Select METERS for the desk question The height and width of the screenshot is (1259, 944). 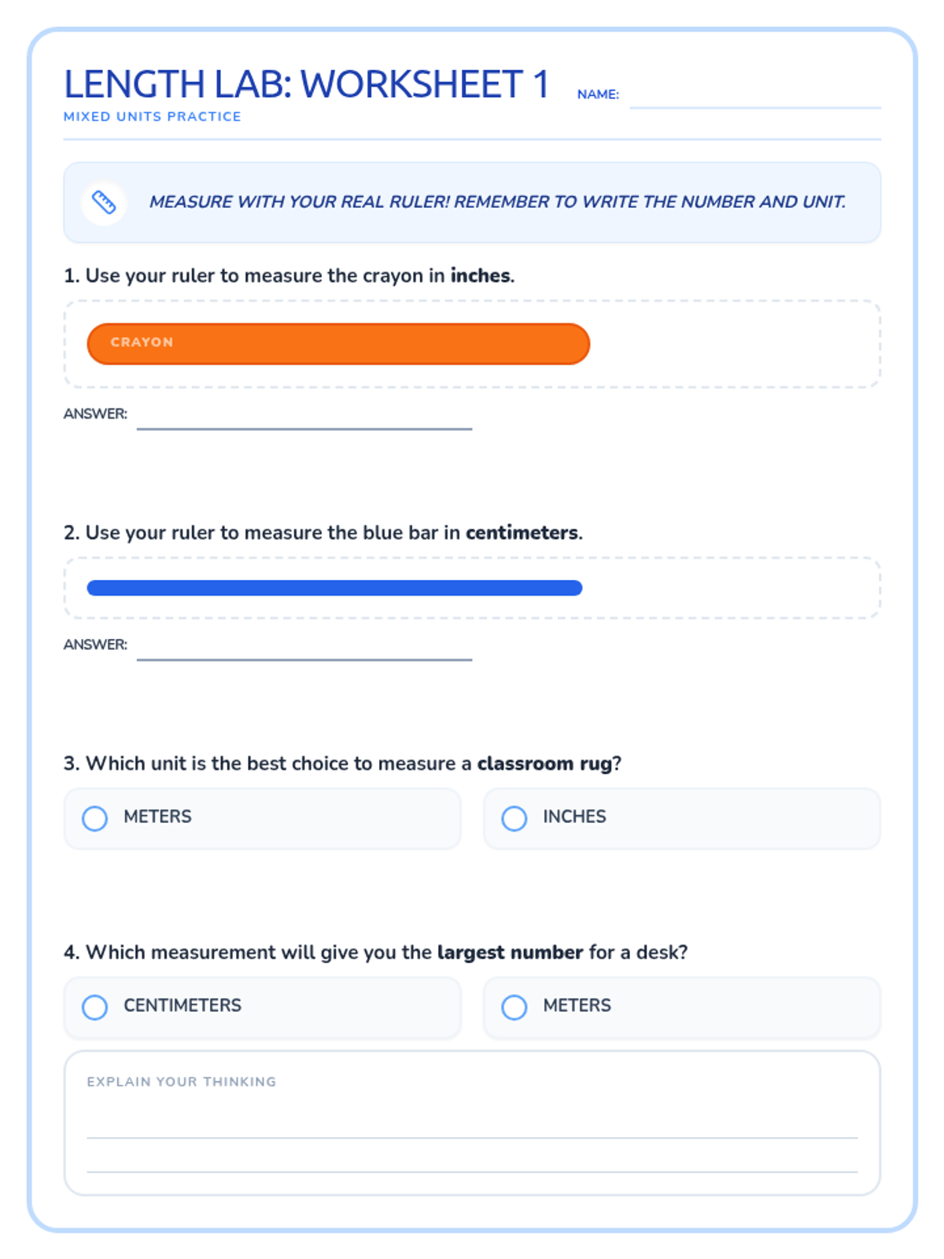514,1007
